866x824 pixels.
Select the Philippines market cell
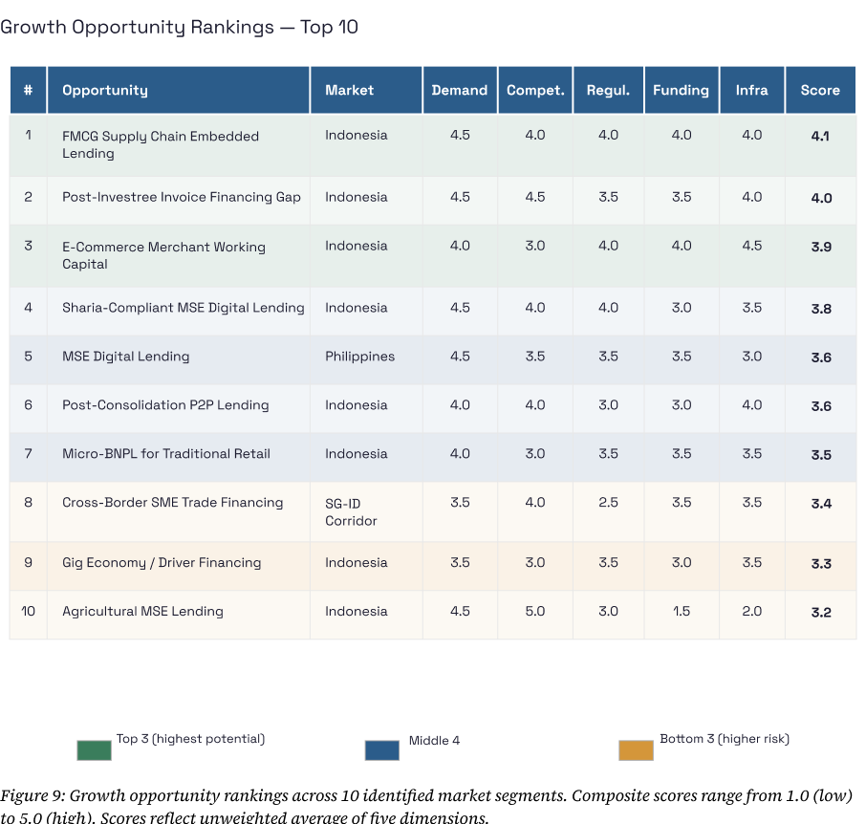(359, 357)
